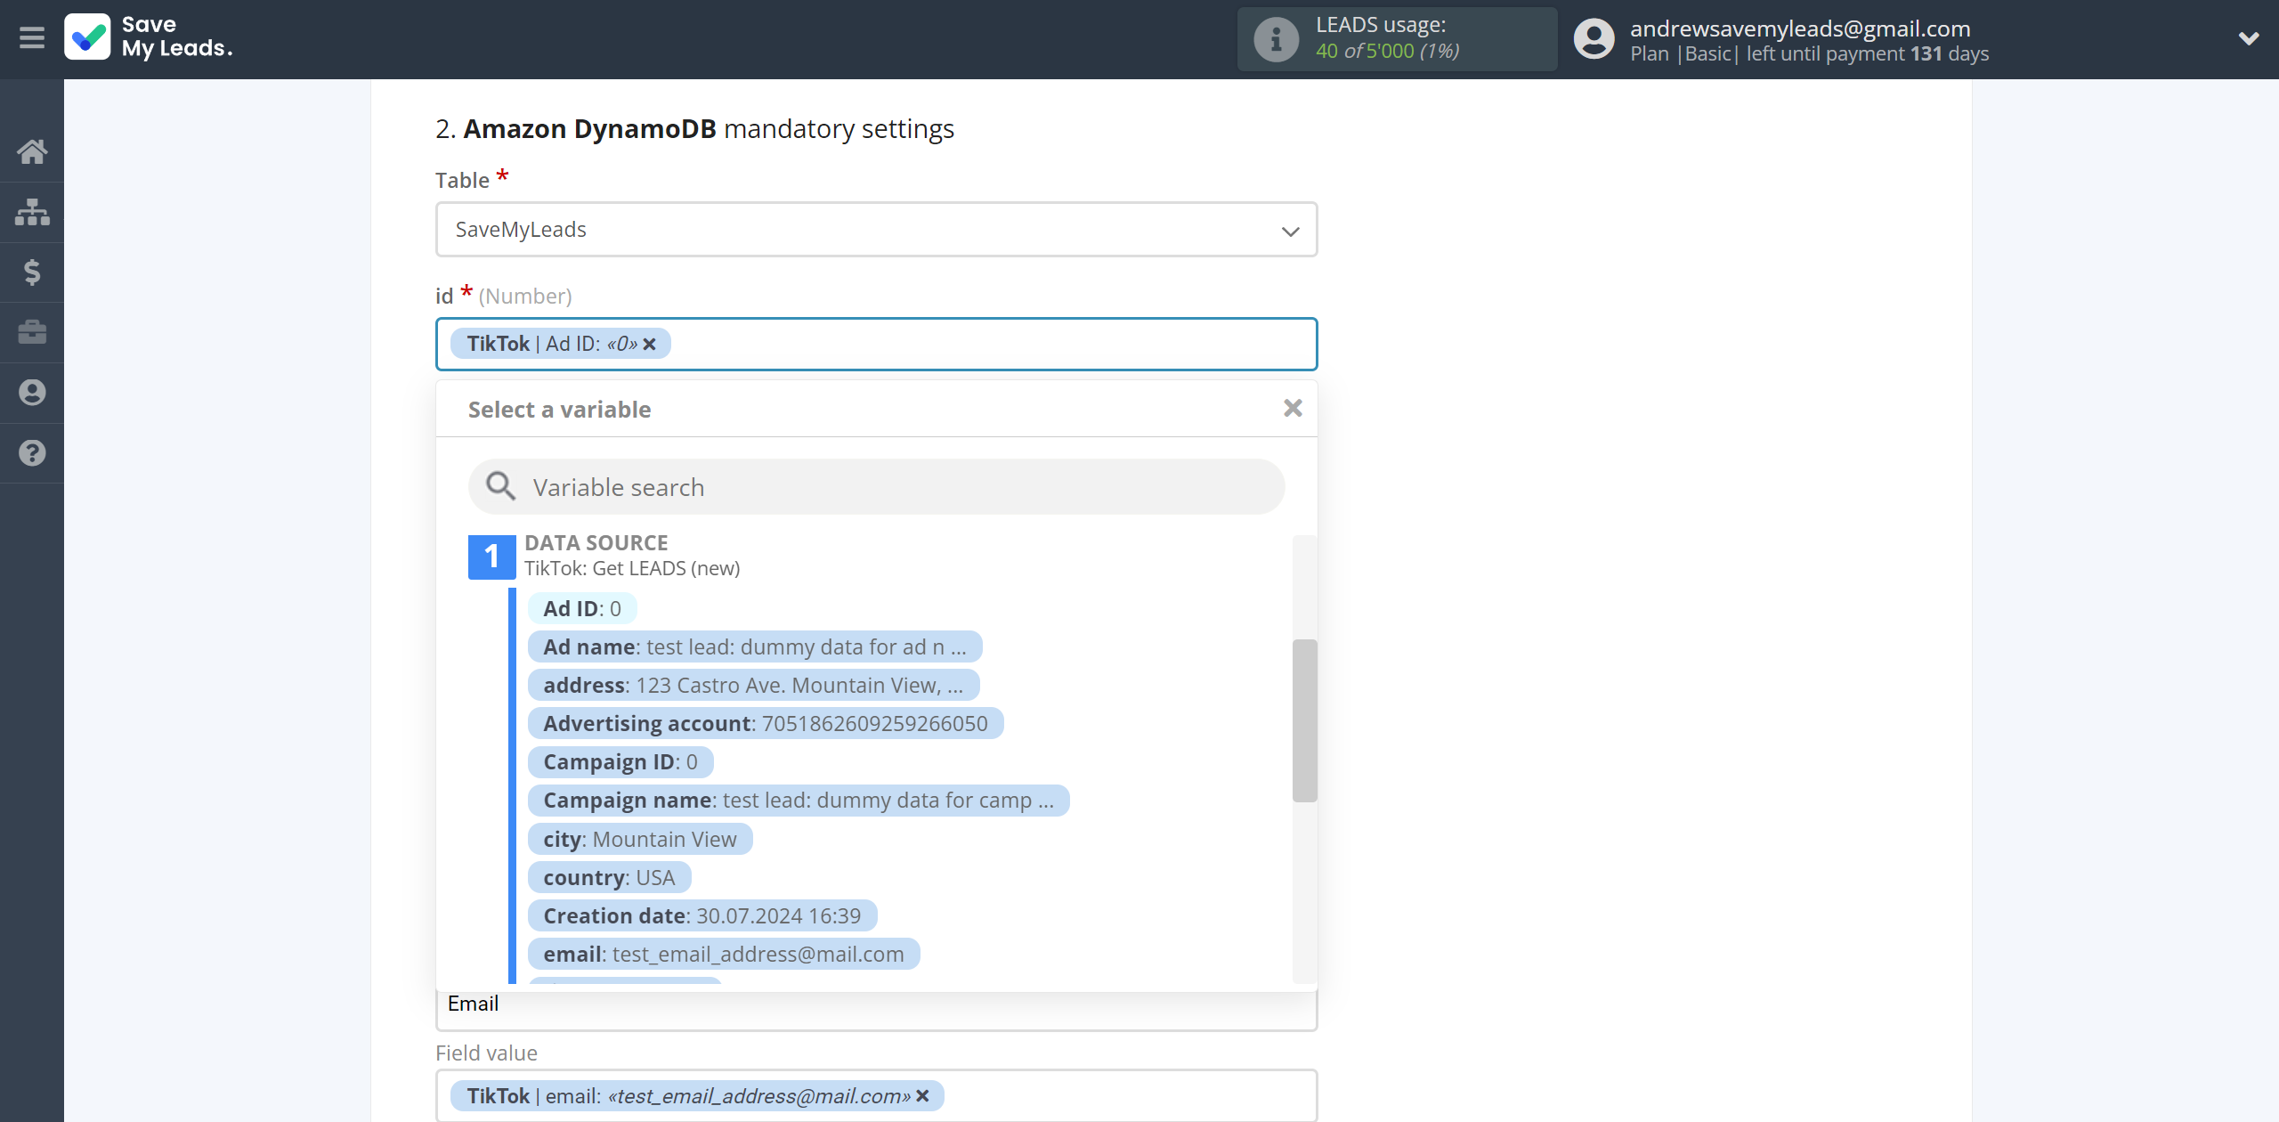Remove the TikTok Ad ID tag
The image size is (2279, 1122).
(650, 344)
